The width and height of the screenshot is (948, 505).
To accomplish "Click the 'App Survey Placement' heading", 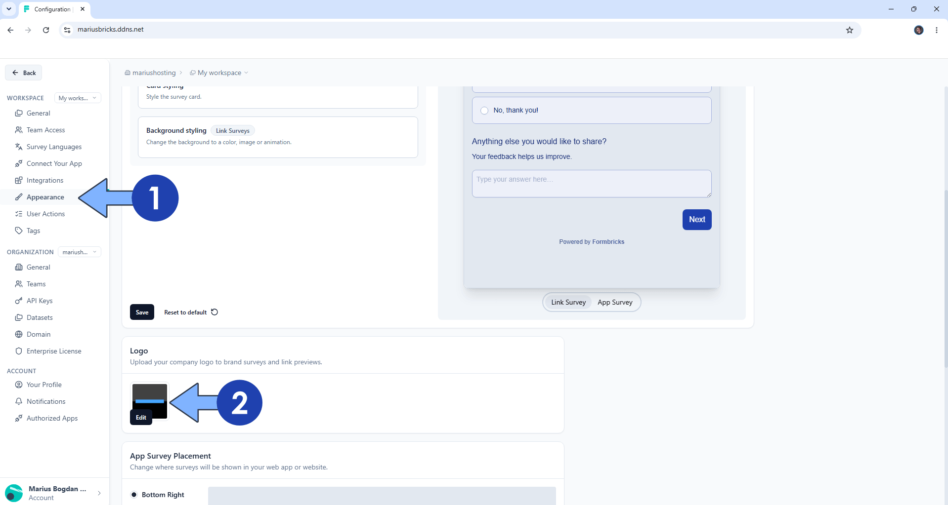I will (x=171, y=456).
